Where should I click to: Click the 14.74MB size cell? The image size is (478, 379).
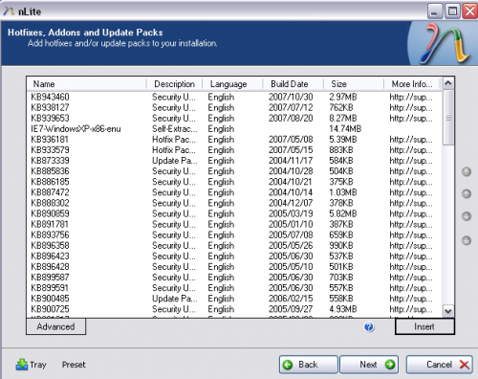click(x=345, y=129)
